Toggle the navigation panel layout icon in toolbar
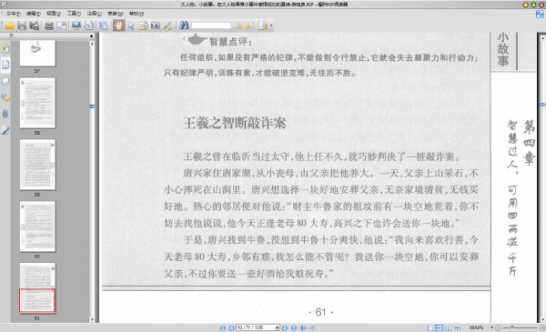The width and height of the screenshot is (546, 332). click(103, 25)
